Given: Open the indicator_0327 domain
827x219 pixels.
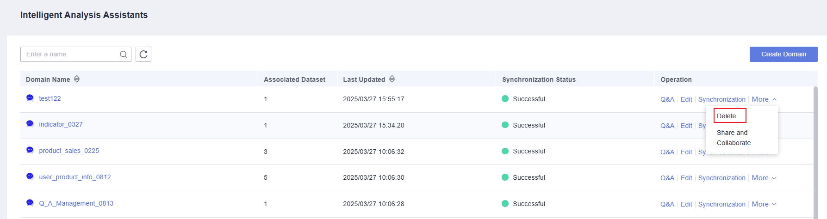Looking at the screenshot, I should [x=61, y=124].
